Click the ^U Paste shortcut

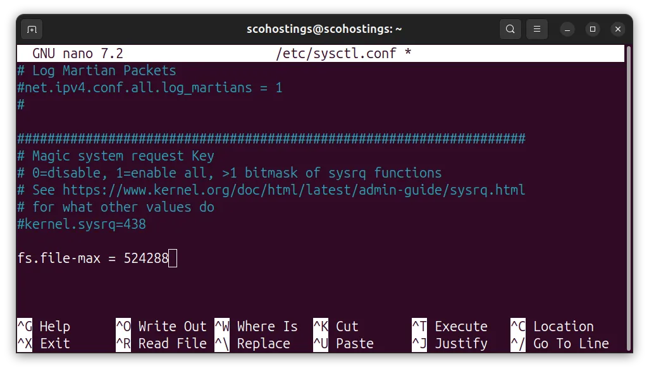pos(343,343)
